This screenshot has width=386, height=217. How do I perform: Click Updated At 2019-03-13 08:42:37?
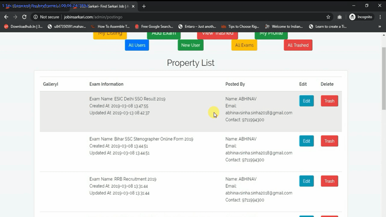point(119,113)
